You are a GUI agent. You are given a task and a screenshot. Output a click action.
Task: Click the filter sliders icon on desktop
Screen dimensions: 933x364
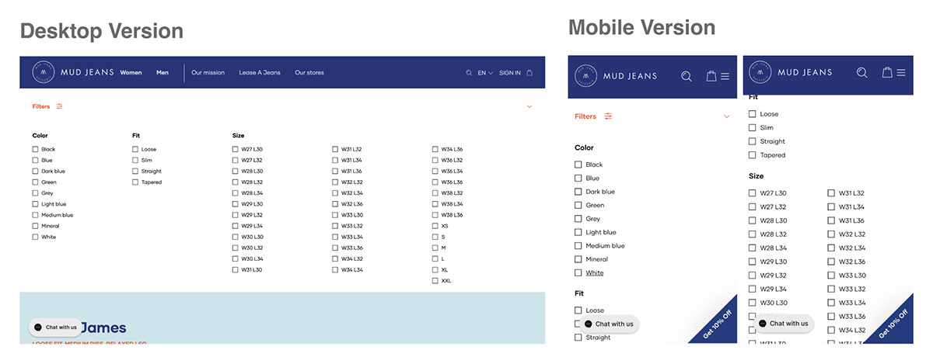60,106
